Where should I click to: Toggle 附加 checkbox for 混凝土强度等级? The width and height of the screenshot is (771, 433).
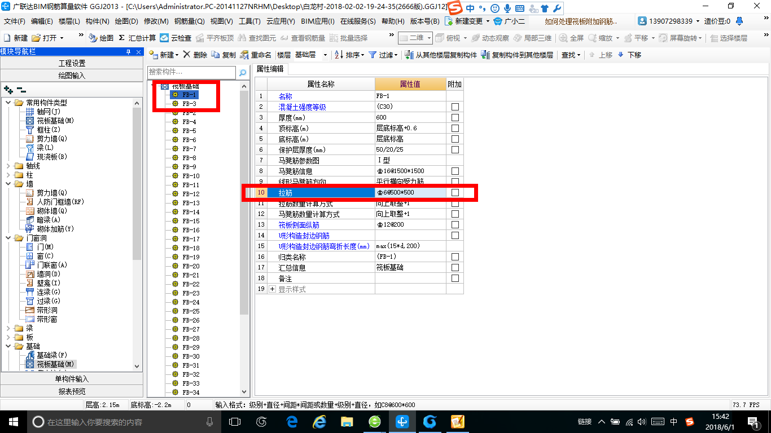pos(455,107)
